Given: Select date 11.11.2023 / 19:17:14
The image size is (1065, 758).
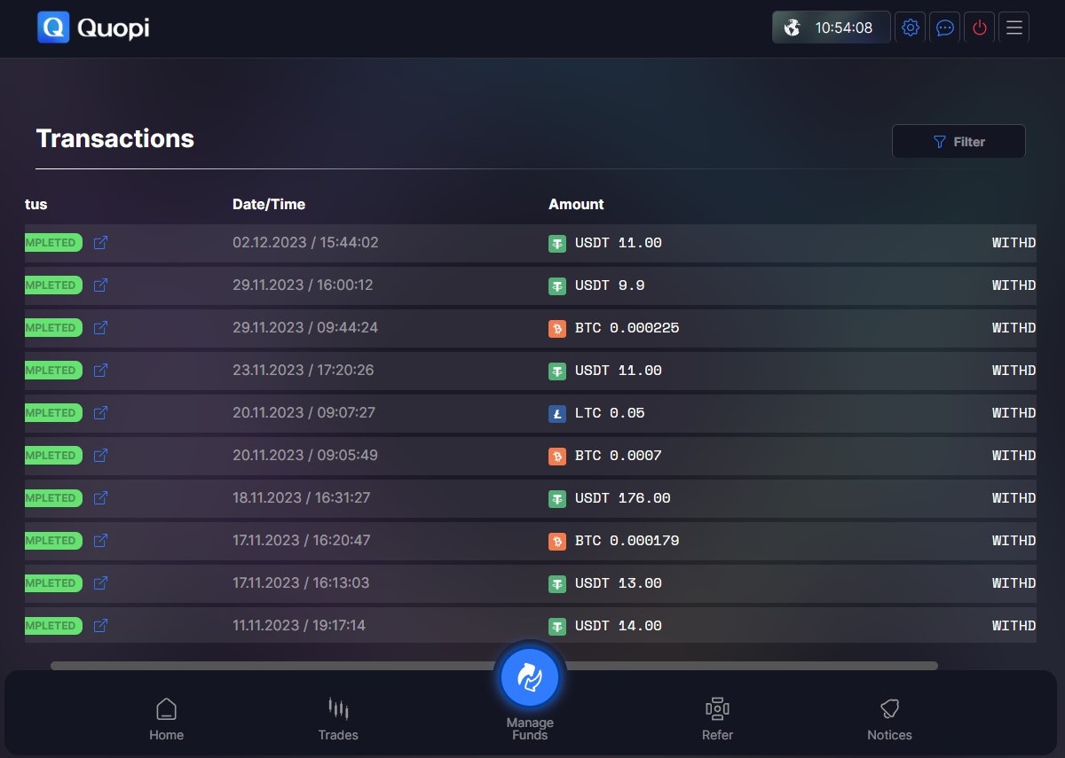Looking at the screenshot, I should [299, 626].
